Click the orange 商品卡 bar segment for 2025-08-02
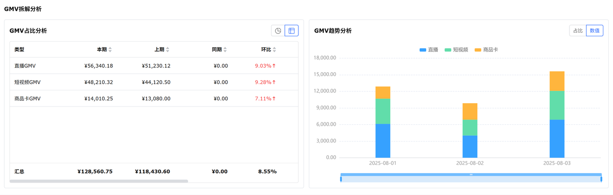 coord(470,111)
